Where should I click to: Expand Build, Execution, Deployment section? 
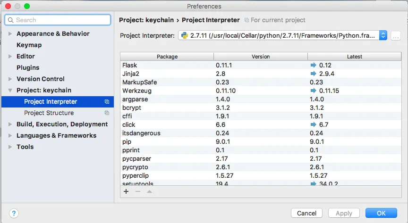(10, 124)
